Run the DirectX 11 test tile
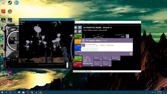Screen dimensions: 167x94 (107, 58)
